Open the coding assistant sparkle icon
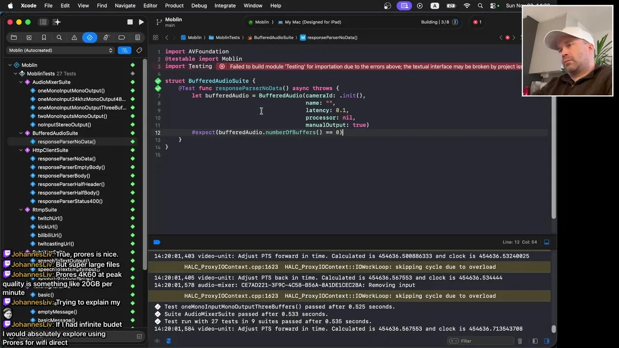The height and width of the screenshot is (348, 619). click(57, 22)
